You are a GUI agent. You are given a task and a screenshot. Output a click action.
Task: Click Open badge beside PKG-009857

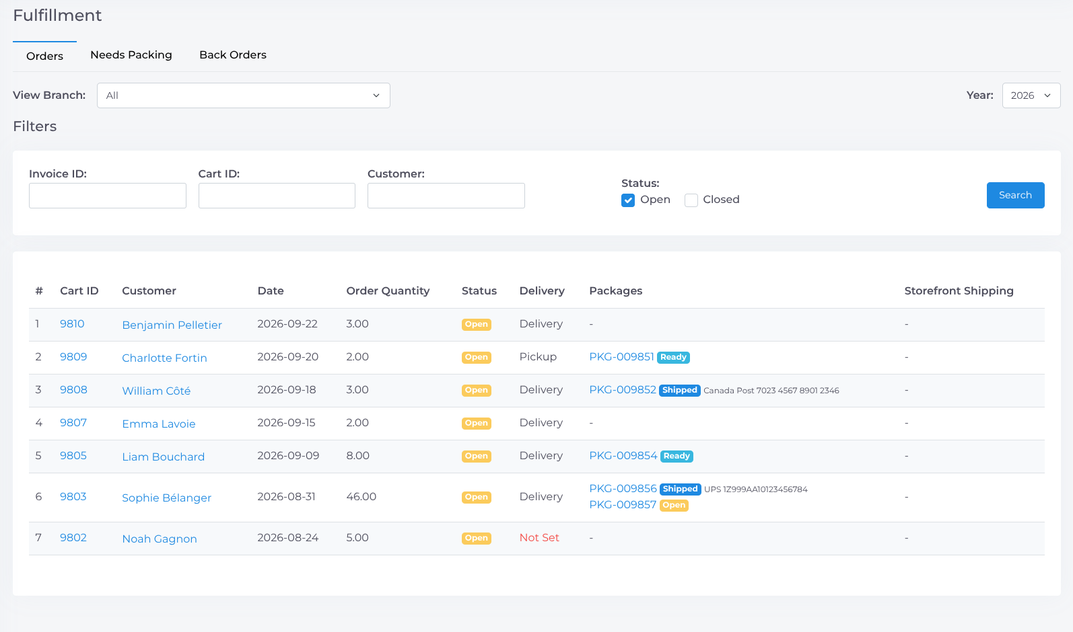click(674, 506)
